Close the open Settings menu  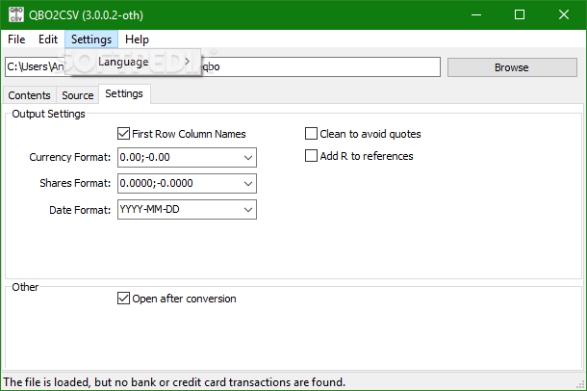[91, 39]
